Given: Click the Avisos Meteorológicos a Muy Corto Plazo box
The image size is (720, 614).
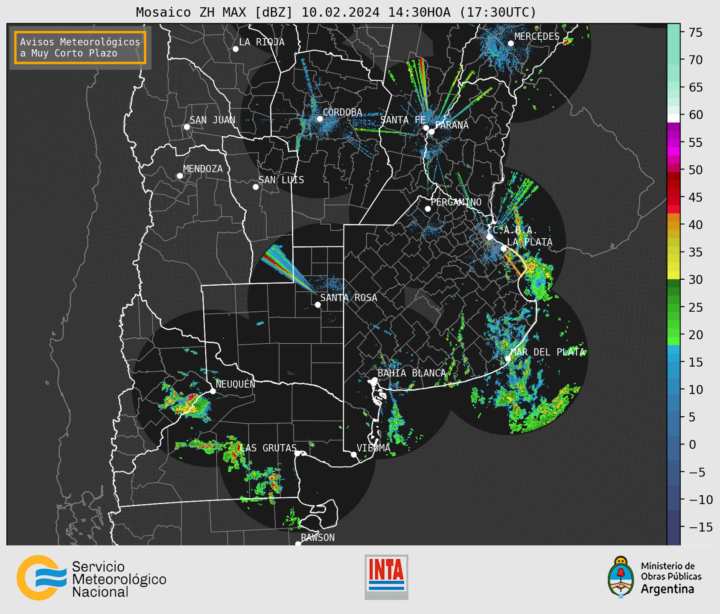Looking at the screenshot, I should (x=80, y=47).
